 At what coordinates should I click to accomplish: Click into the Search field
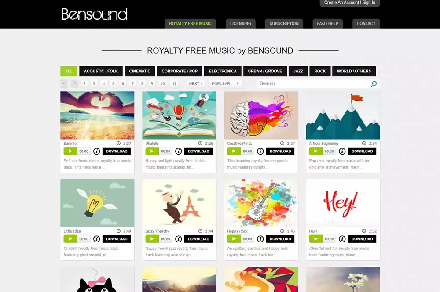click(313, 84)
